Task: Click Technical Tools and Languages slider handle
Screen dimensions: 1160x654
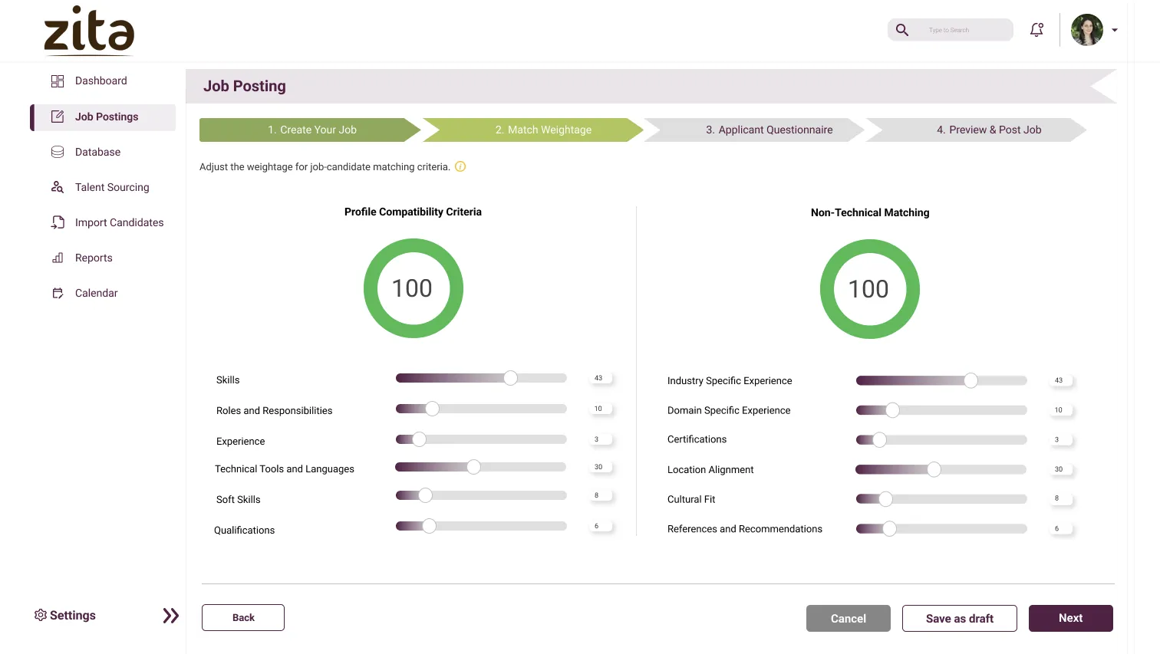Action: point(473,467)
